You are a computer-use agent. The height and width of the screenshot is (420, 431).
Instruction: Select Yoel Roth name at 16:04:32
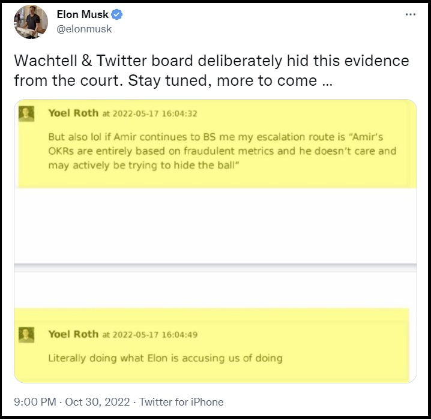[73, 113]
